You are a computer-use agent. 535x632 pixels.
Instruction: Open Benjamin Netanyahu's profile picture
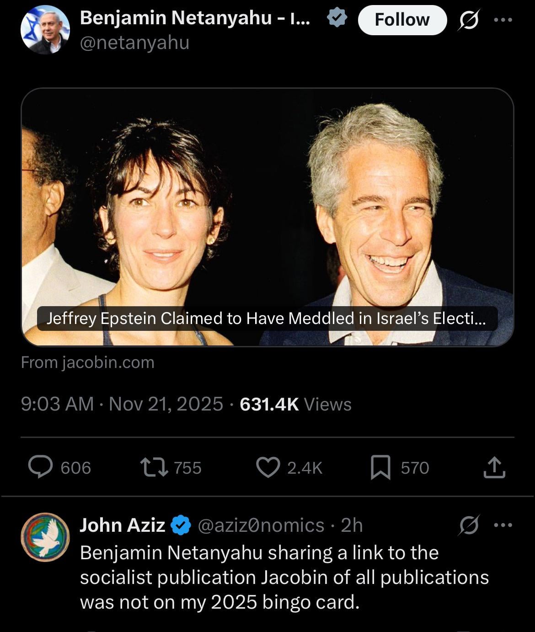45,30
